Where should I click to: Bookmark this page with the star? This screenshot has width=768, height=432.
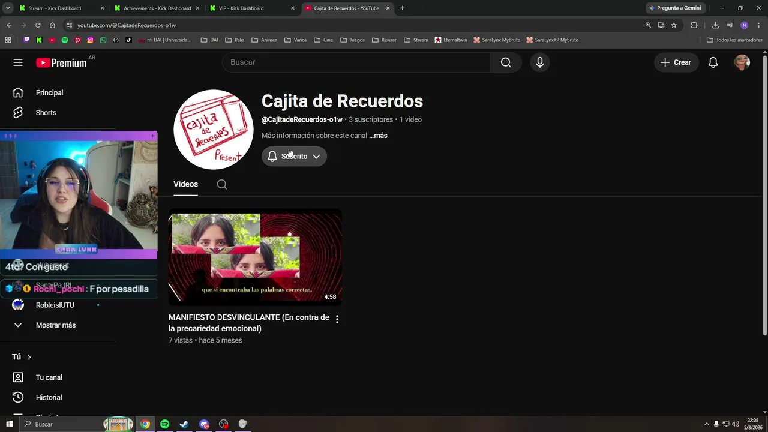[674, 25]
